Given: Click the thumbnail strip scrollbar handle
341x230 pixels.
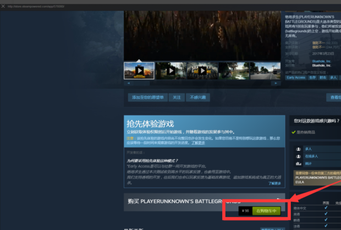Looking at the screenshot, I should click(x=141, y=83).
